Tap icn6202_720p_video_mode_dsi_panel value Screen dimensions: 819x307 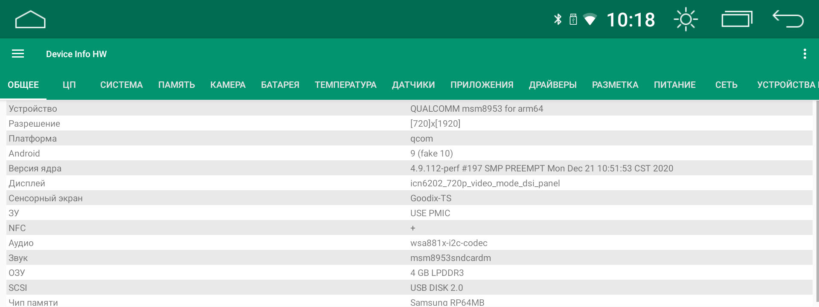coord(485,183)
